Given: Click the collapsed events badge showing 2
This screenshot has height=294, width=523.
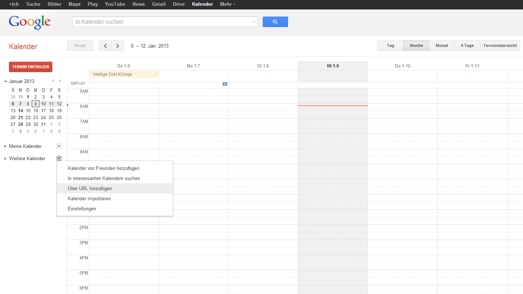Looking at the screenshot, I should point(225,84).
